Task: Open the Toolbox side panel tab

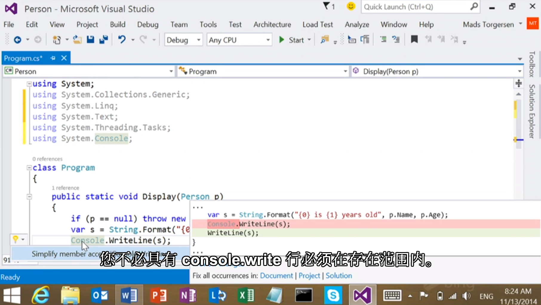Action: [x=532, y=64]
